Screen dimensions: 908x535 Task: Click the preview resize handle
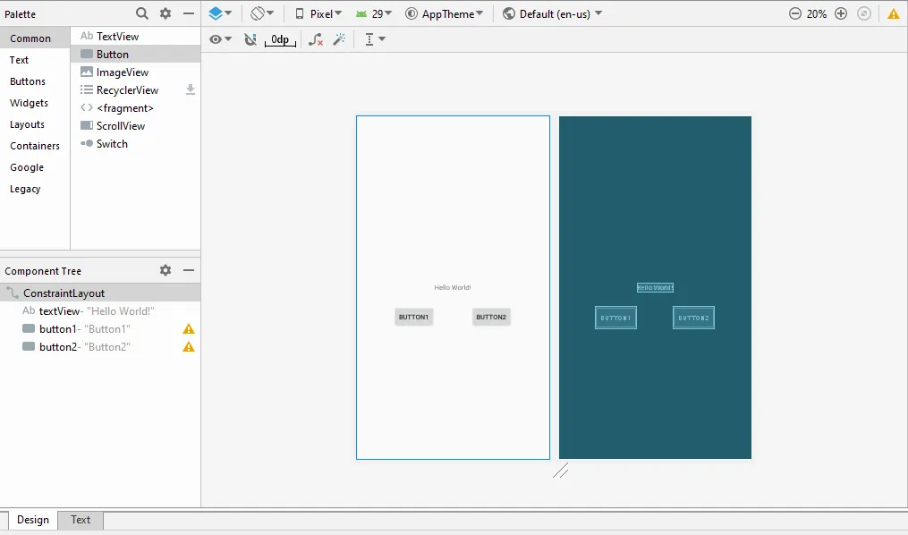(x=560, y=471)
